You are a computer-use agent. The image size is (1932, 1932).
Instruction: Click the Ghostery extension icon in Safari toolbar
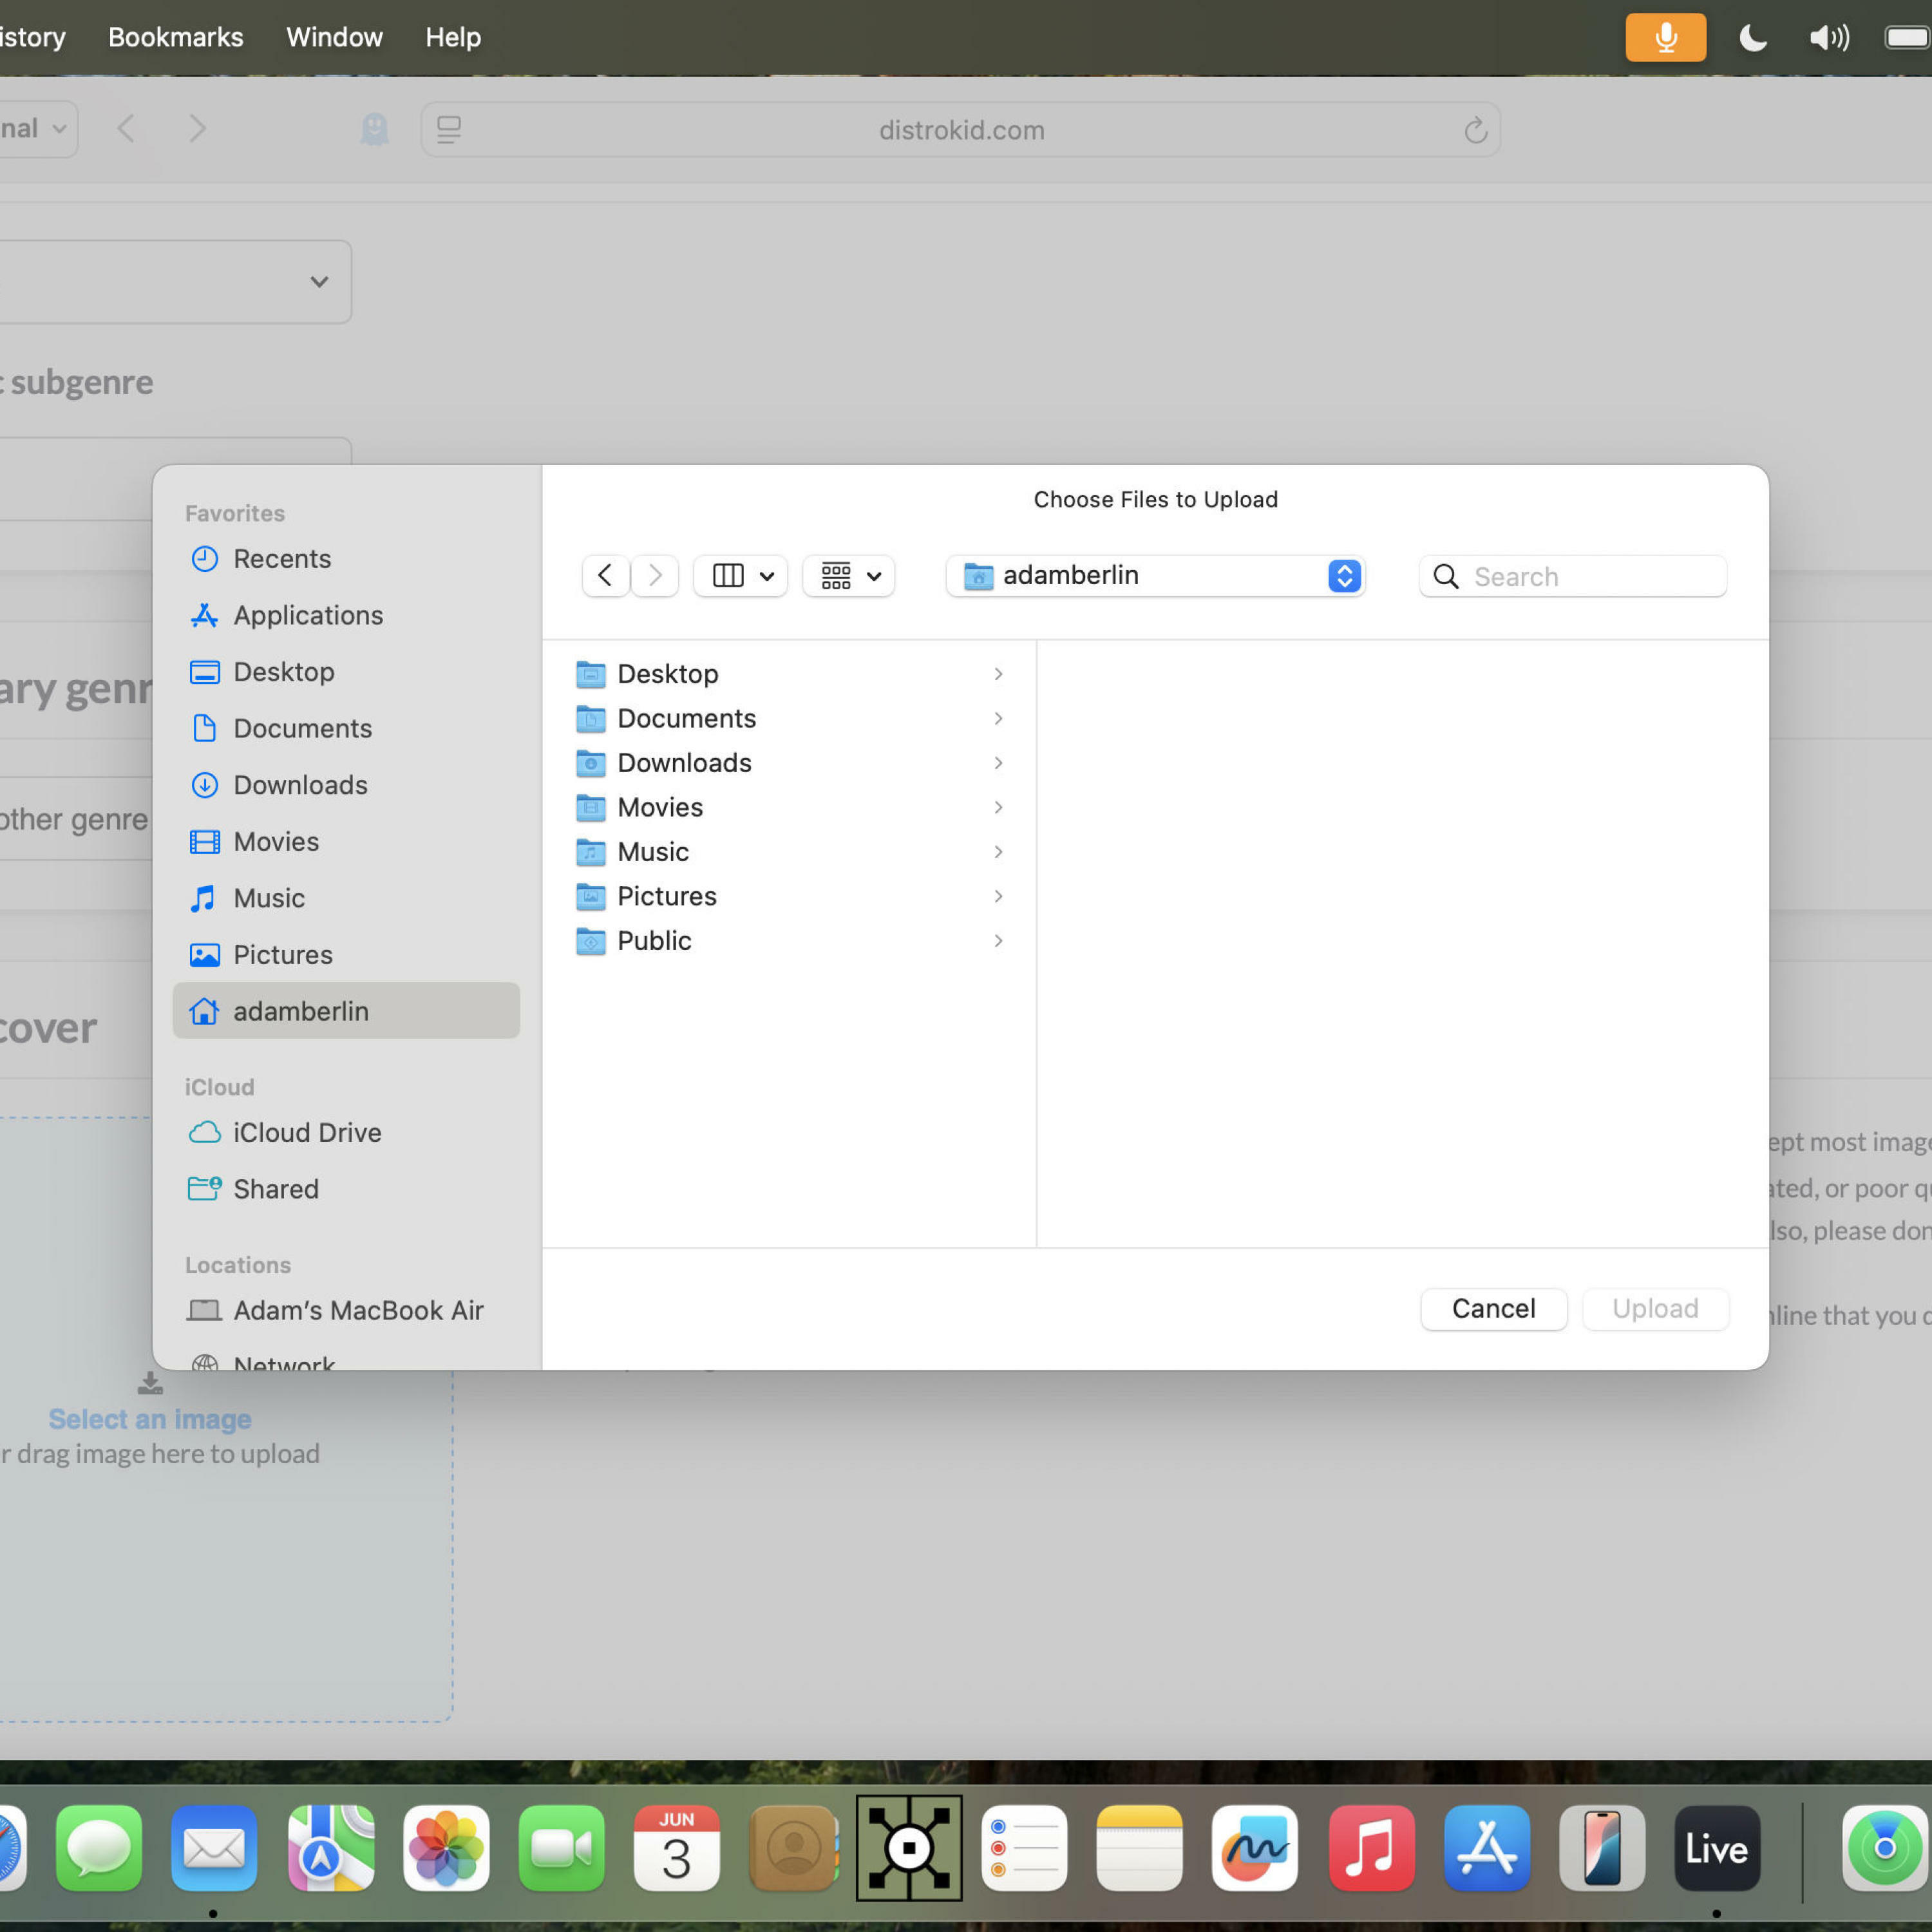pos(374,129)
